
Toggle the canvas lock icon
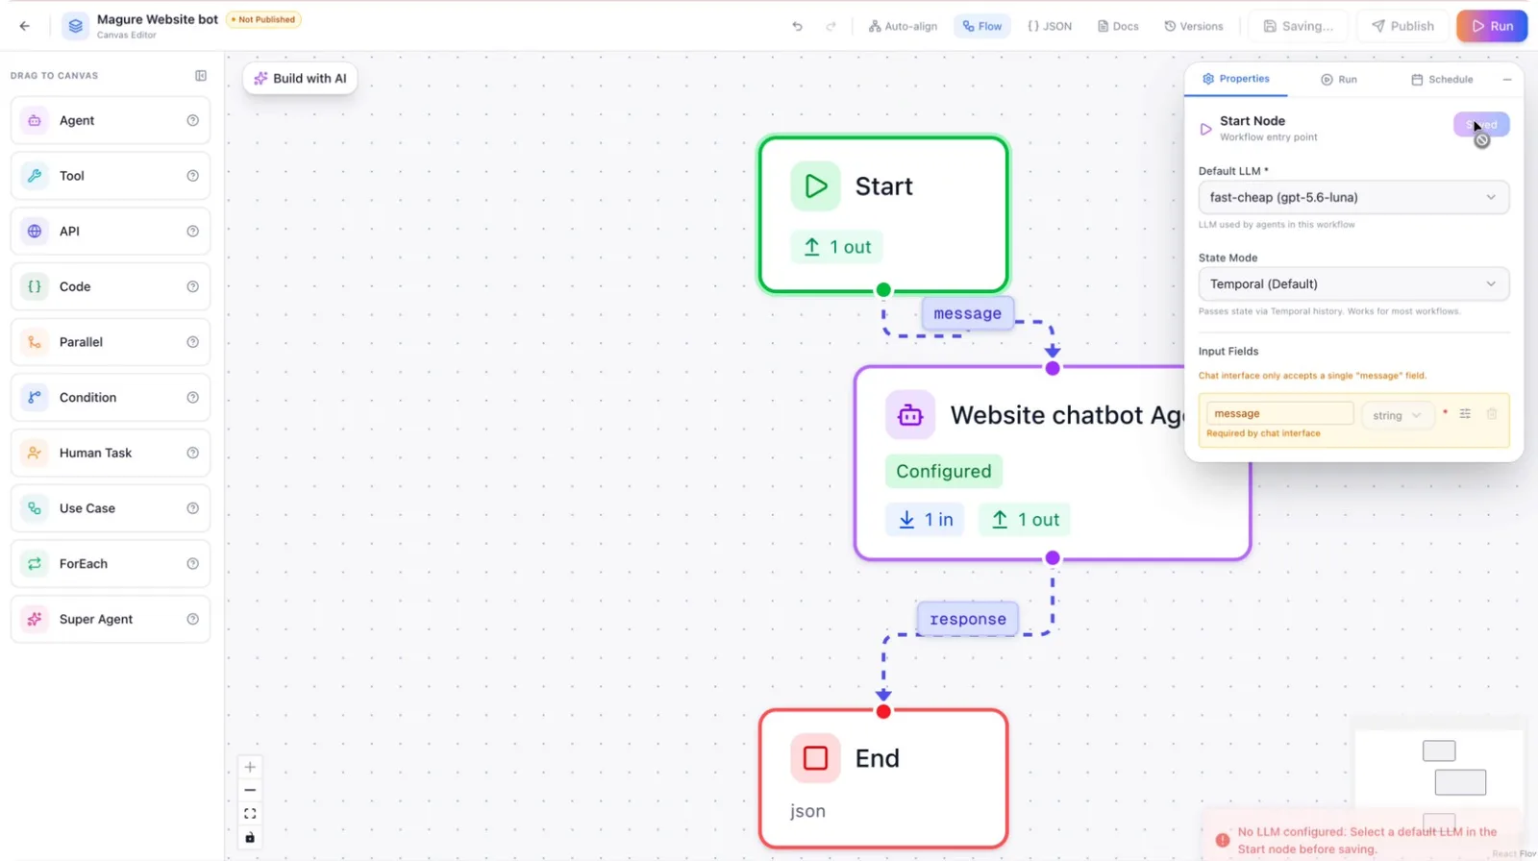click(250, 838)
